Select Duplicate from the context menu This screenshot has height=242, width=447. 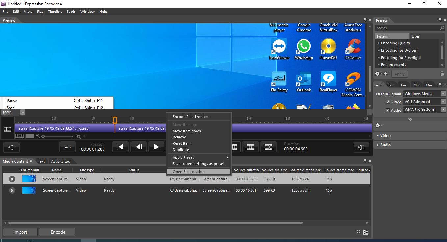tap(199, 150)
